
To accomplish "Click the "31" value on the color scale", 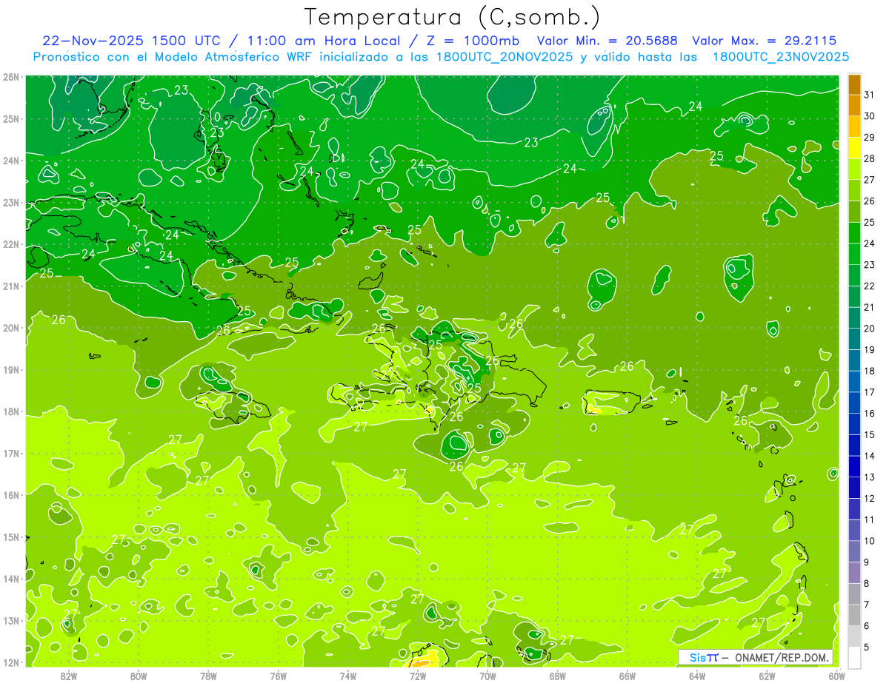I will (x=869, y=95).
